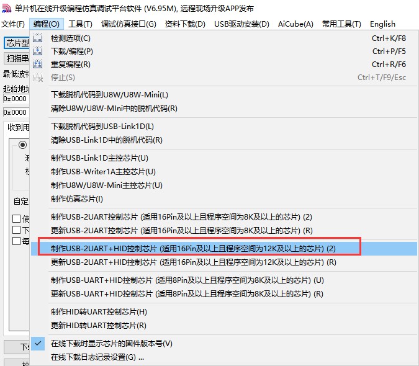Choose 更新USB-2UART控制芯片 8K entry

point(224,230)
